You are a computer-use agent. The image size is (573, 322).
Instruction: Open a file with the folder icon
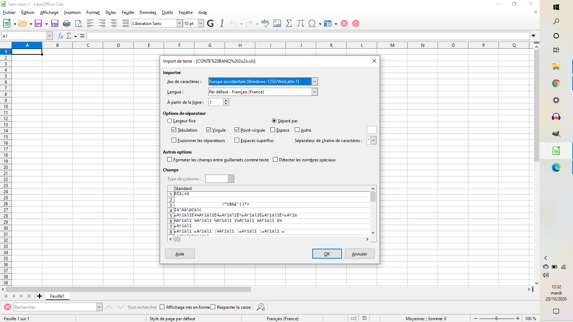(x=23, y=23)
